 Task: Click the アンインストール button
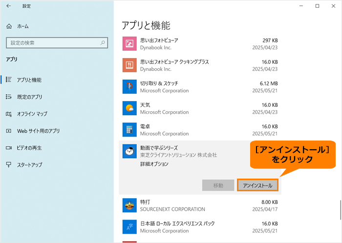pos(257,185)
